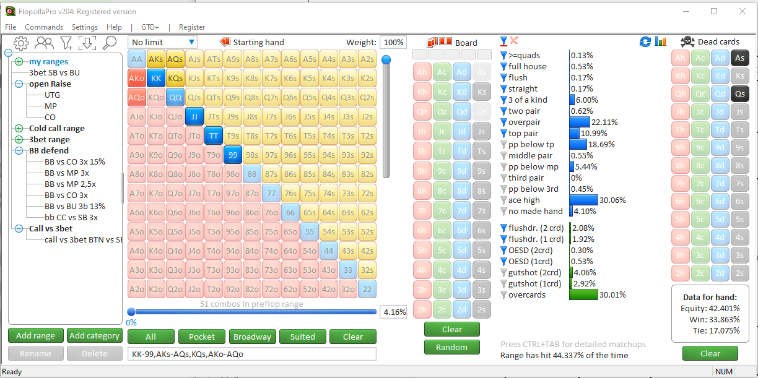Open the Register menu

coord(192,27)
